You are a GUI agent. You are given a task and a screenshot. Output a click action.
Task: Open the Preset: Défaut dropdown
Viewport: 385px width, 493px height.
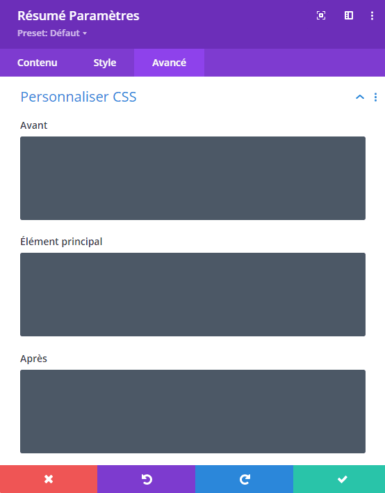point(52,33)
